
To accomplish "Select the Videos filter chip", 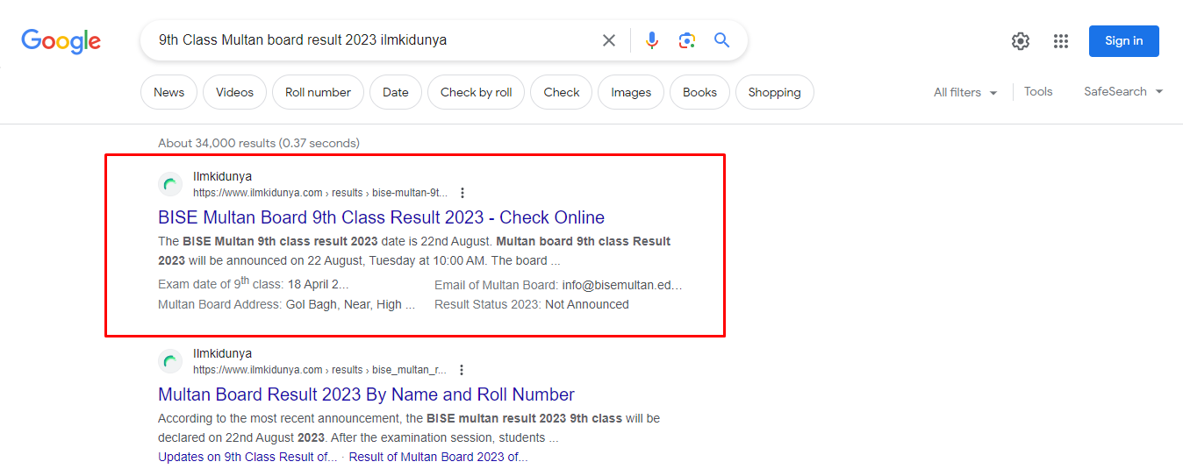I will (234, 92).
